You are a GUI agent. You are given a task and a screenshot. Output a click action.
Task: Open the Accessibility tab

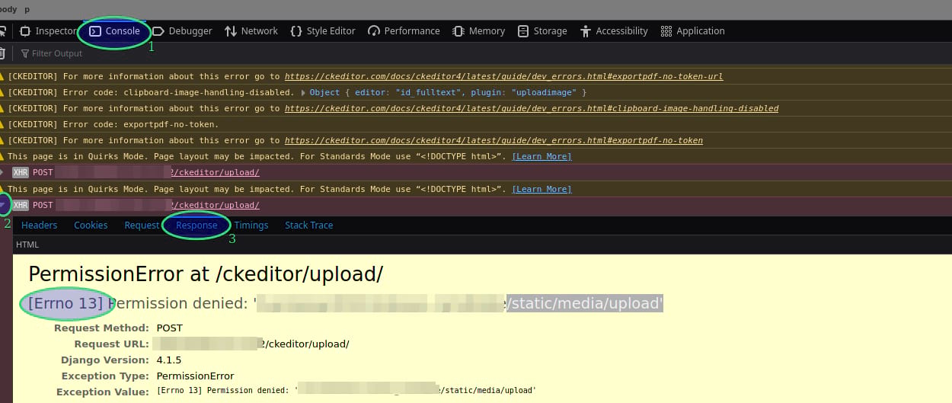coord(614,31)
